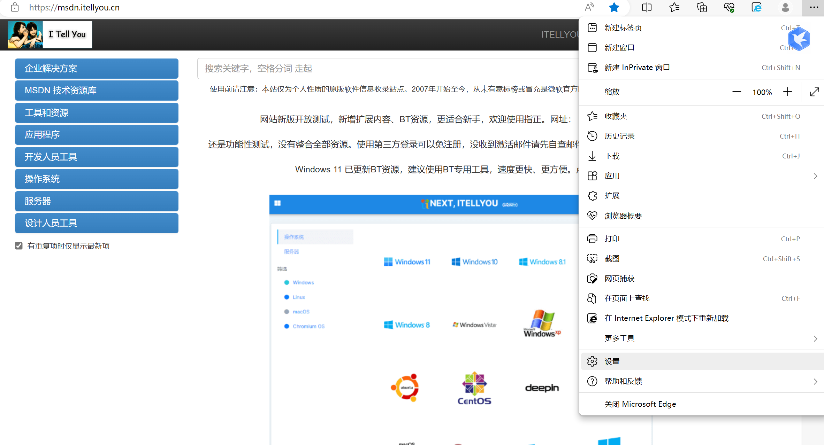Click the NEXT, ITELLYOU preview image

tap(424, 320)
